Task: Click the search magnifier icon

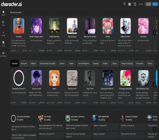Action: click(x=125, y=4)
